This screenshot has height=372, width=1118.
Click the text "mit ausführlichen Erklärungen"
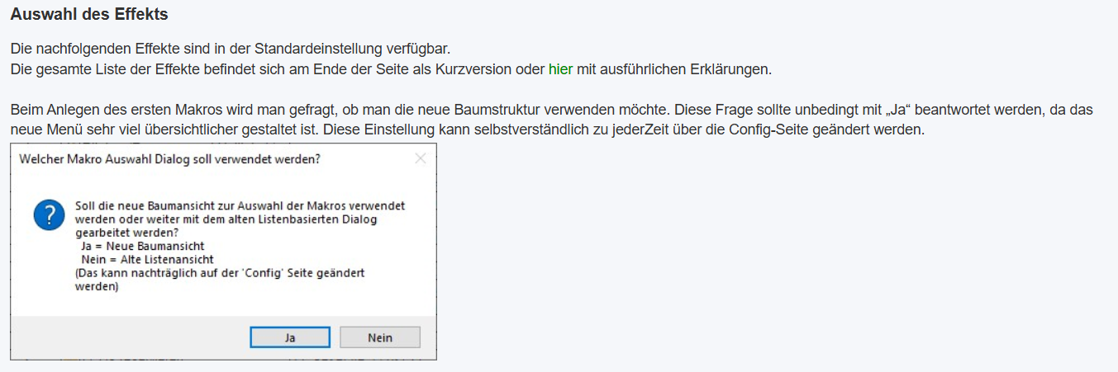[x=673, y=69]
